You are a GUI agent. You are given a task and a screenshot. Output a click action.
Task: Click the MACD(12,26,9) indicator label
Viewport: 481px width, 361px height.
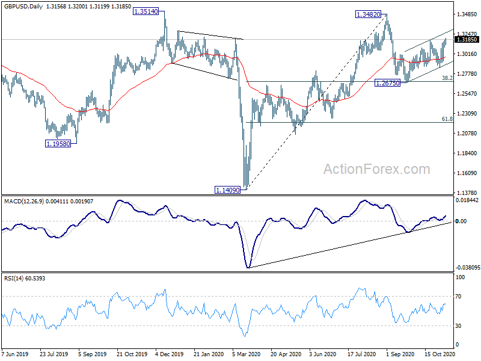click(x=24, y=202)
